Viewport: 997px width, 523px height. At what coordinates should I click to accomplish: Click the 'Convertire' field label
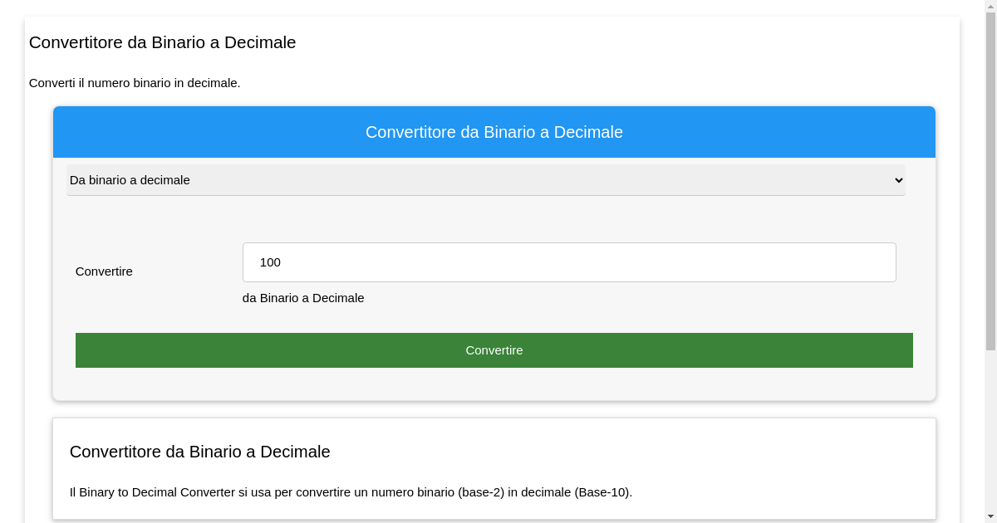pyautogui.click(x=103, y=271)
